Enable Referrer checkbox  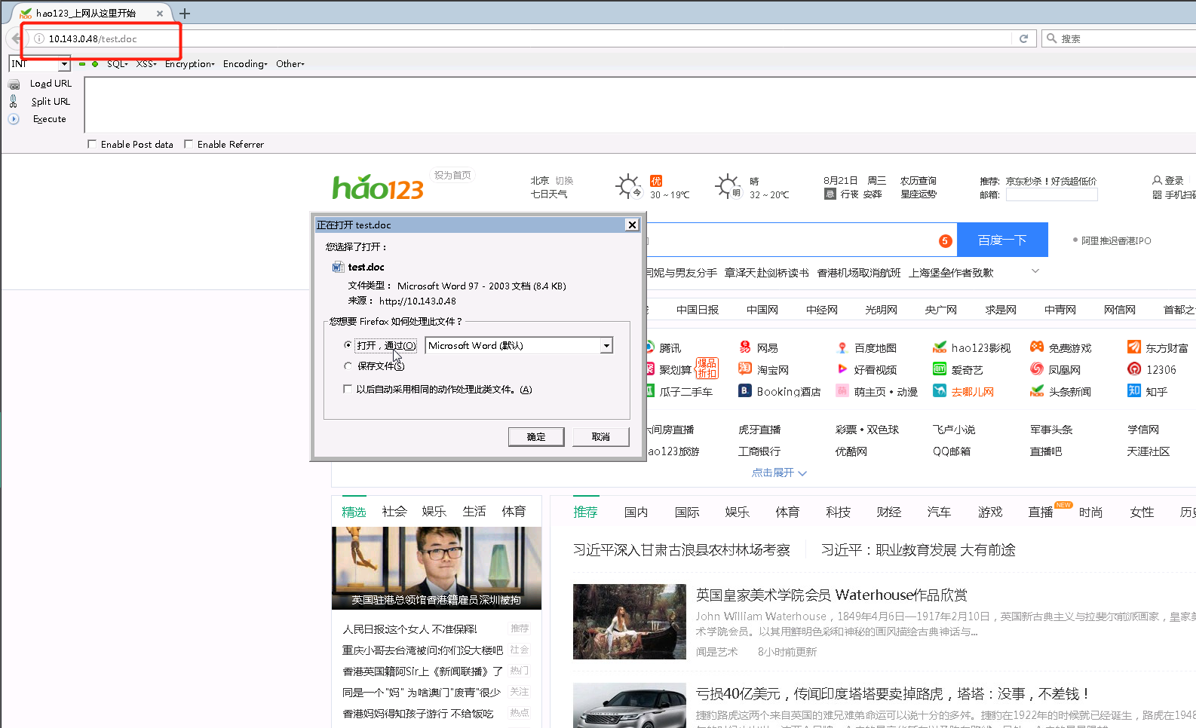point(189,144)
